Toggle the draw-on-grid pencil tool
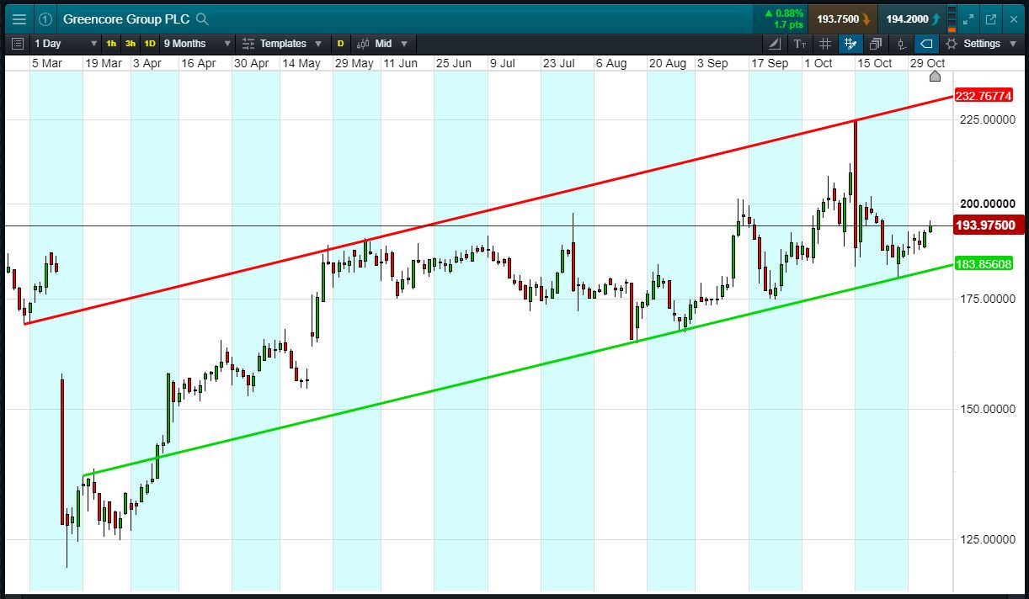Image resolution: width=1029 pixels, height=599 pixels. (x=850, y=44)
